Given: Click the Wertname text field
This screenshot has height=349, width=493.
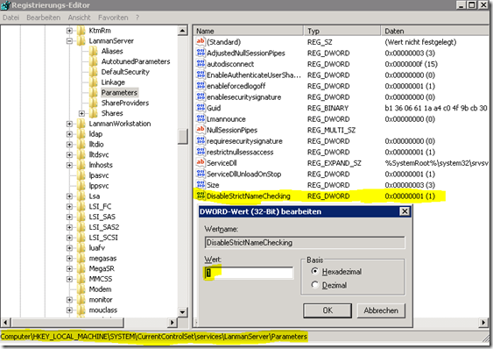Looking at the screenshot, I should [305, 243].
